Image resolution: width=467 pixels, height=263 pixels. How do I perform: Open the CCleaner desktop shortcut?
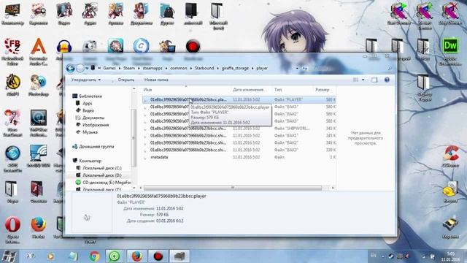pyautogui.click(x=450, y=156)
